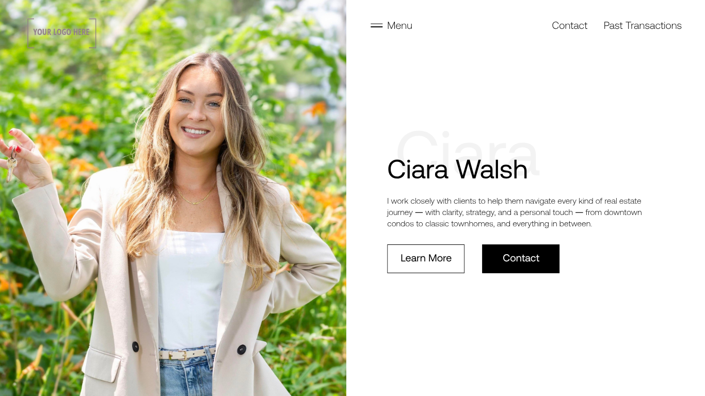Select the Ciara Walsh main heading
Viewport: 705px width, 396px height.
click(x=457, y=169)
